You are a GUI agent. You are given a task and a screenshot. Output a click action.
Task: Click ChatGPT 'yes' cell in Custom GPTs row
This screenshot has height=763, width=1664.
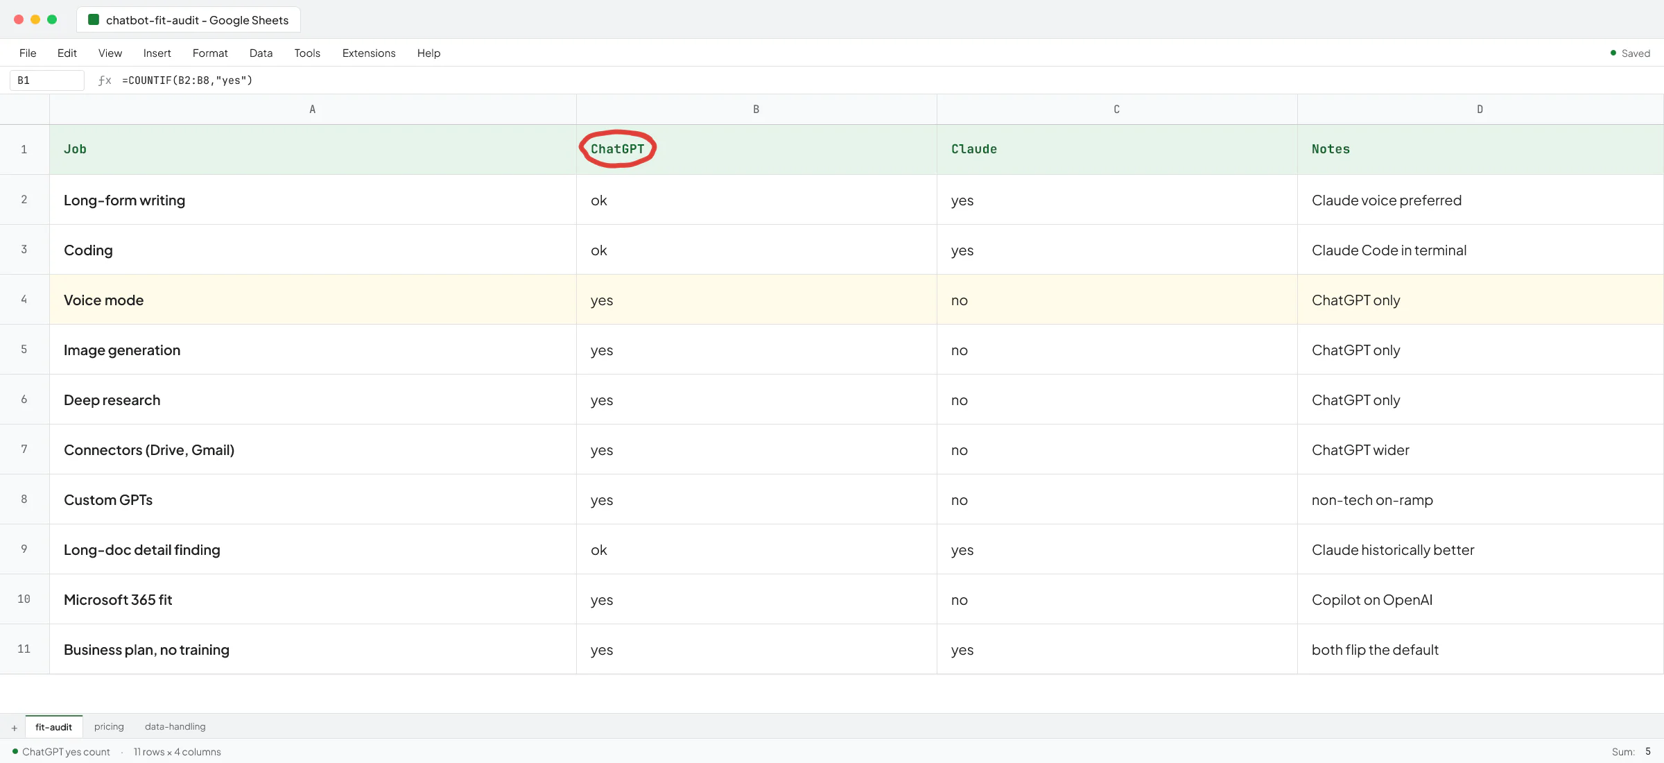(x=756, y=499)
